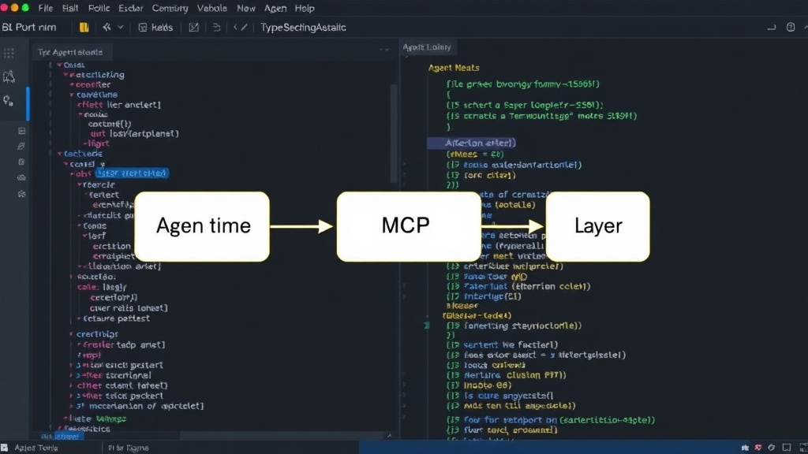Click the green gutter marker beside the code
This screenshot has height=454, width=808.
click(427, 326)
